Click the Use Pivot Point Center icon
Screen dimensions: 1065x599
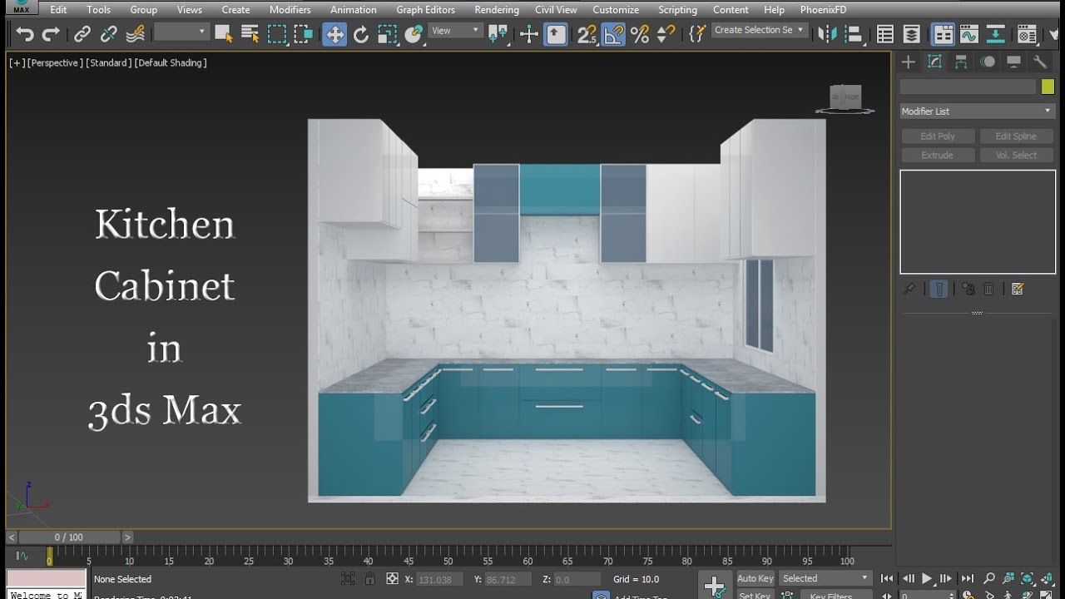click(x=498, y=34)
